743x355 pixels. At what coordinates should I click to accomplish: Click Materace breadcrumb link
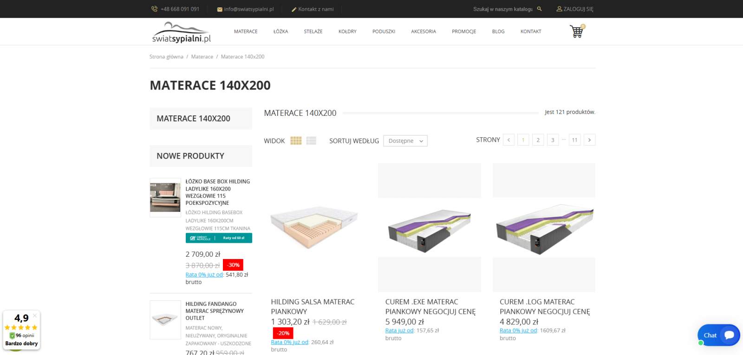point(202,57)
